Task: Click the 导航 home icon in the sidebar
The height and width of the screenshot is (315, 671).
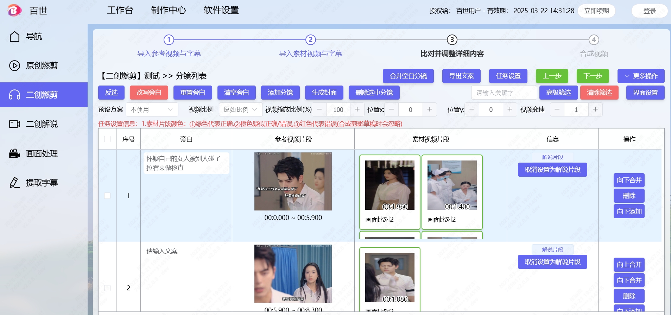Action: tap(14, 37)
